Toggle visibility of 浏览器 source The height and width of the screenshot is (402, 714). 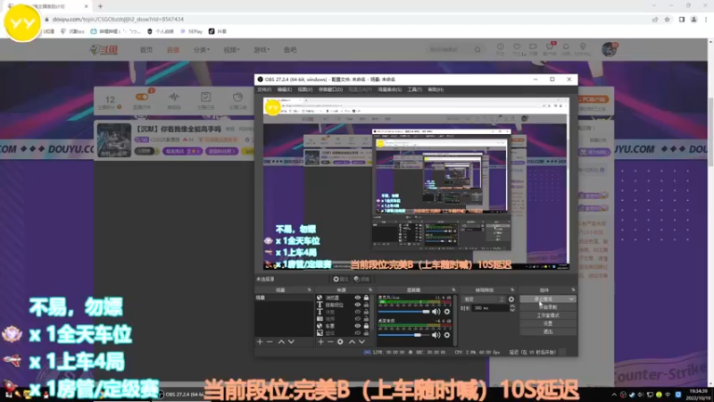358,297
